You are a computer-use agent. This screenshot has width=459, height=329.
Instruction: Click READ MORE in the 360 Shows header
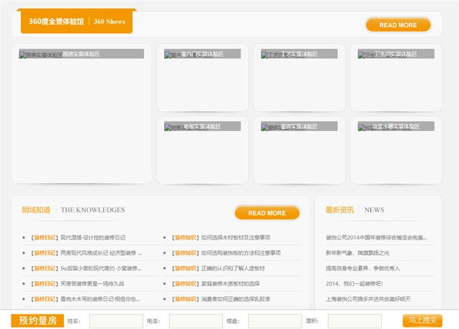tap(398, 25)
